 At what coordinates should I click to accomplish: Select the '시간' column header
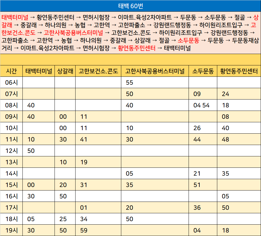pyautogui.click(x=11, y=71)
